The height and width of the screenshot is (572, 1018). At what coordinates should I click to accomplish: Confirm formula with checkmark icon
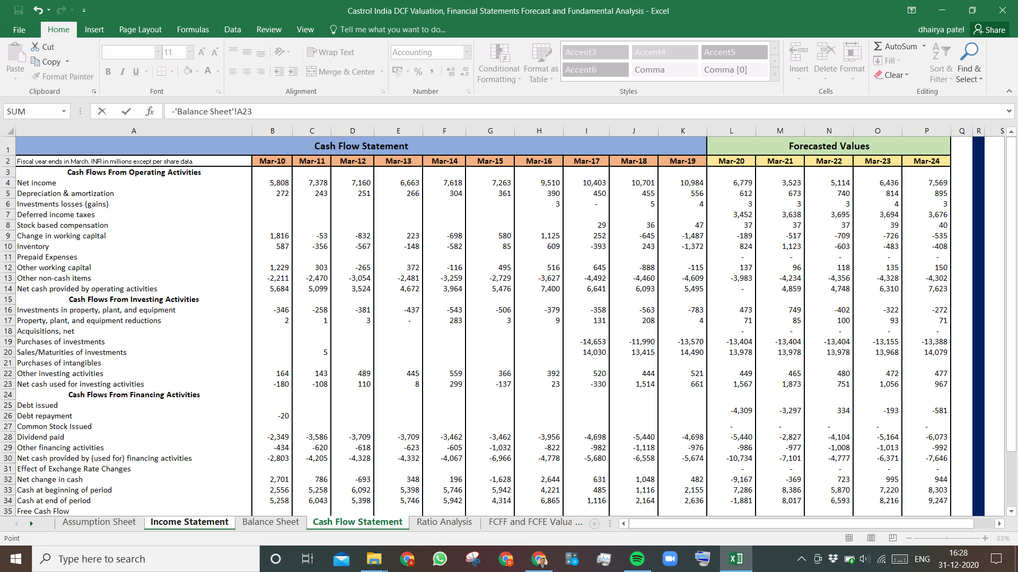[126, 111]
